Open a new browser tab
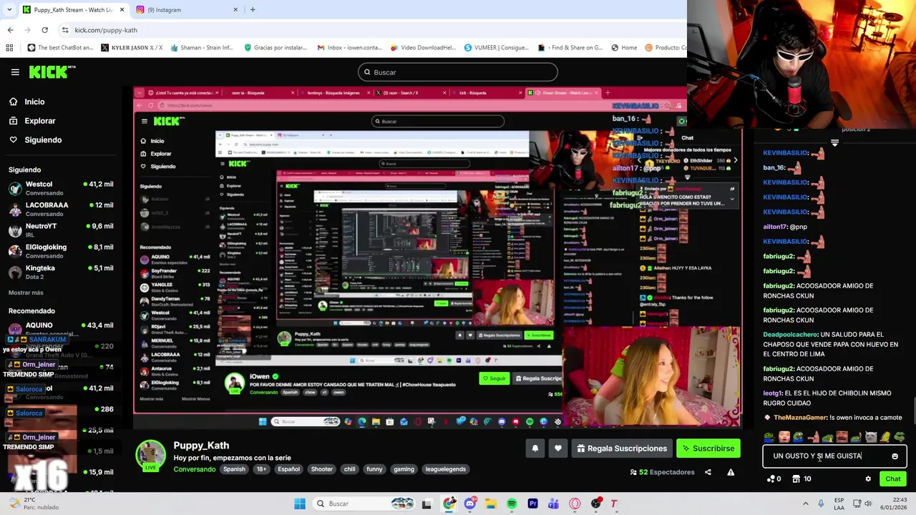916x515 pixels. pyautogui.click(x=253, y=9)
